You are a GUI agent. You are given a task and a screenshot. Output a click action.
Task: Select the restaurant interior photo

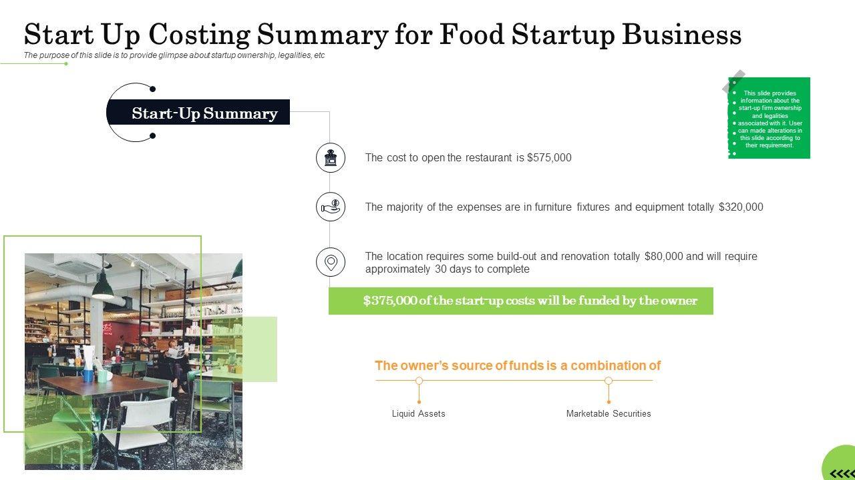coord(134,360)
